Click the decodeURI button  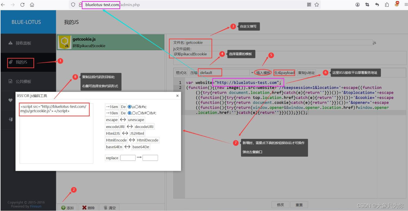144,127
